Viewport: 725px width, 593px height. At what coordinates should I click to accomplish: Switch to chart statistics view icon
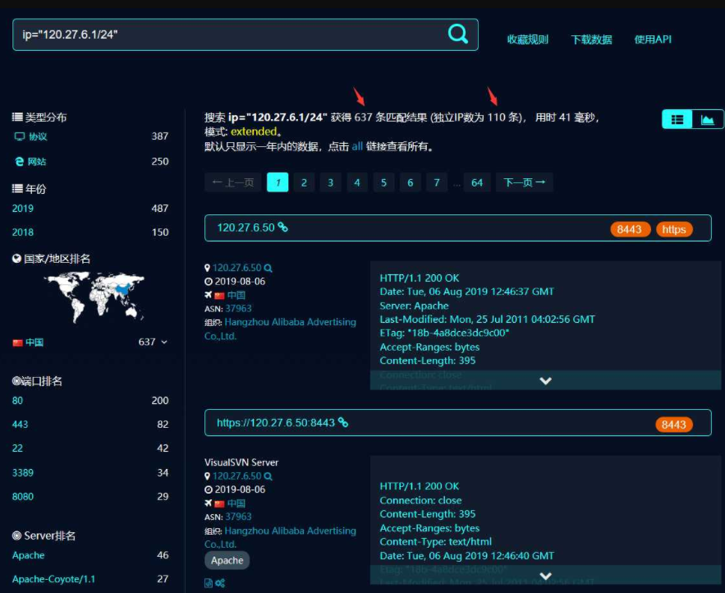pos(708,119)
